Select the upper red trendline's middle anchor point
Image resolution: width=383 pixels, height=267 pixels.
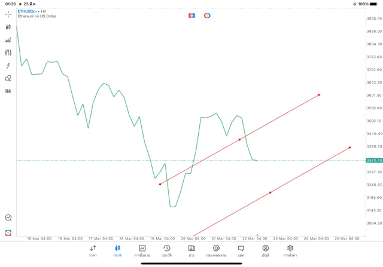(x=239, y=140)
